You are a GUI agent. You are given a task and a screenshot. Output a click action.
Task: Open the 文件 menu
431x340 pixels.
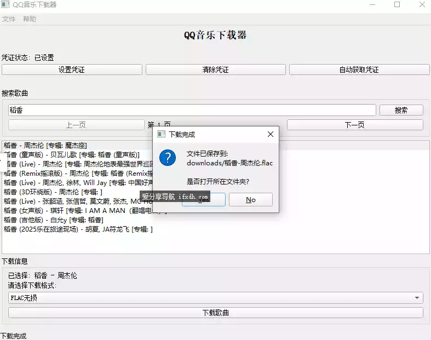pyautogui.click(x=9, y=19)
